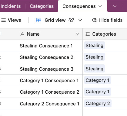
Task: Open the Views sidebar button
Action: 11,20
